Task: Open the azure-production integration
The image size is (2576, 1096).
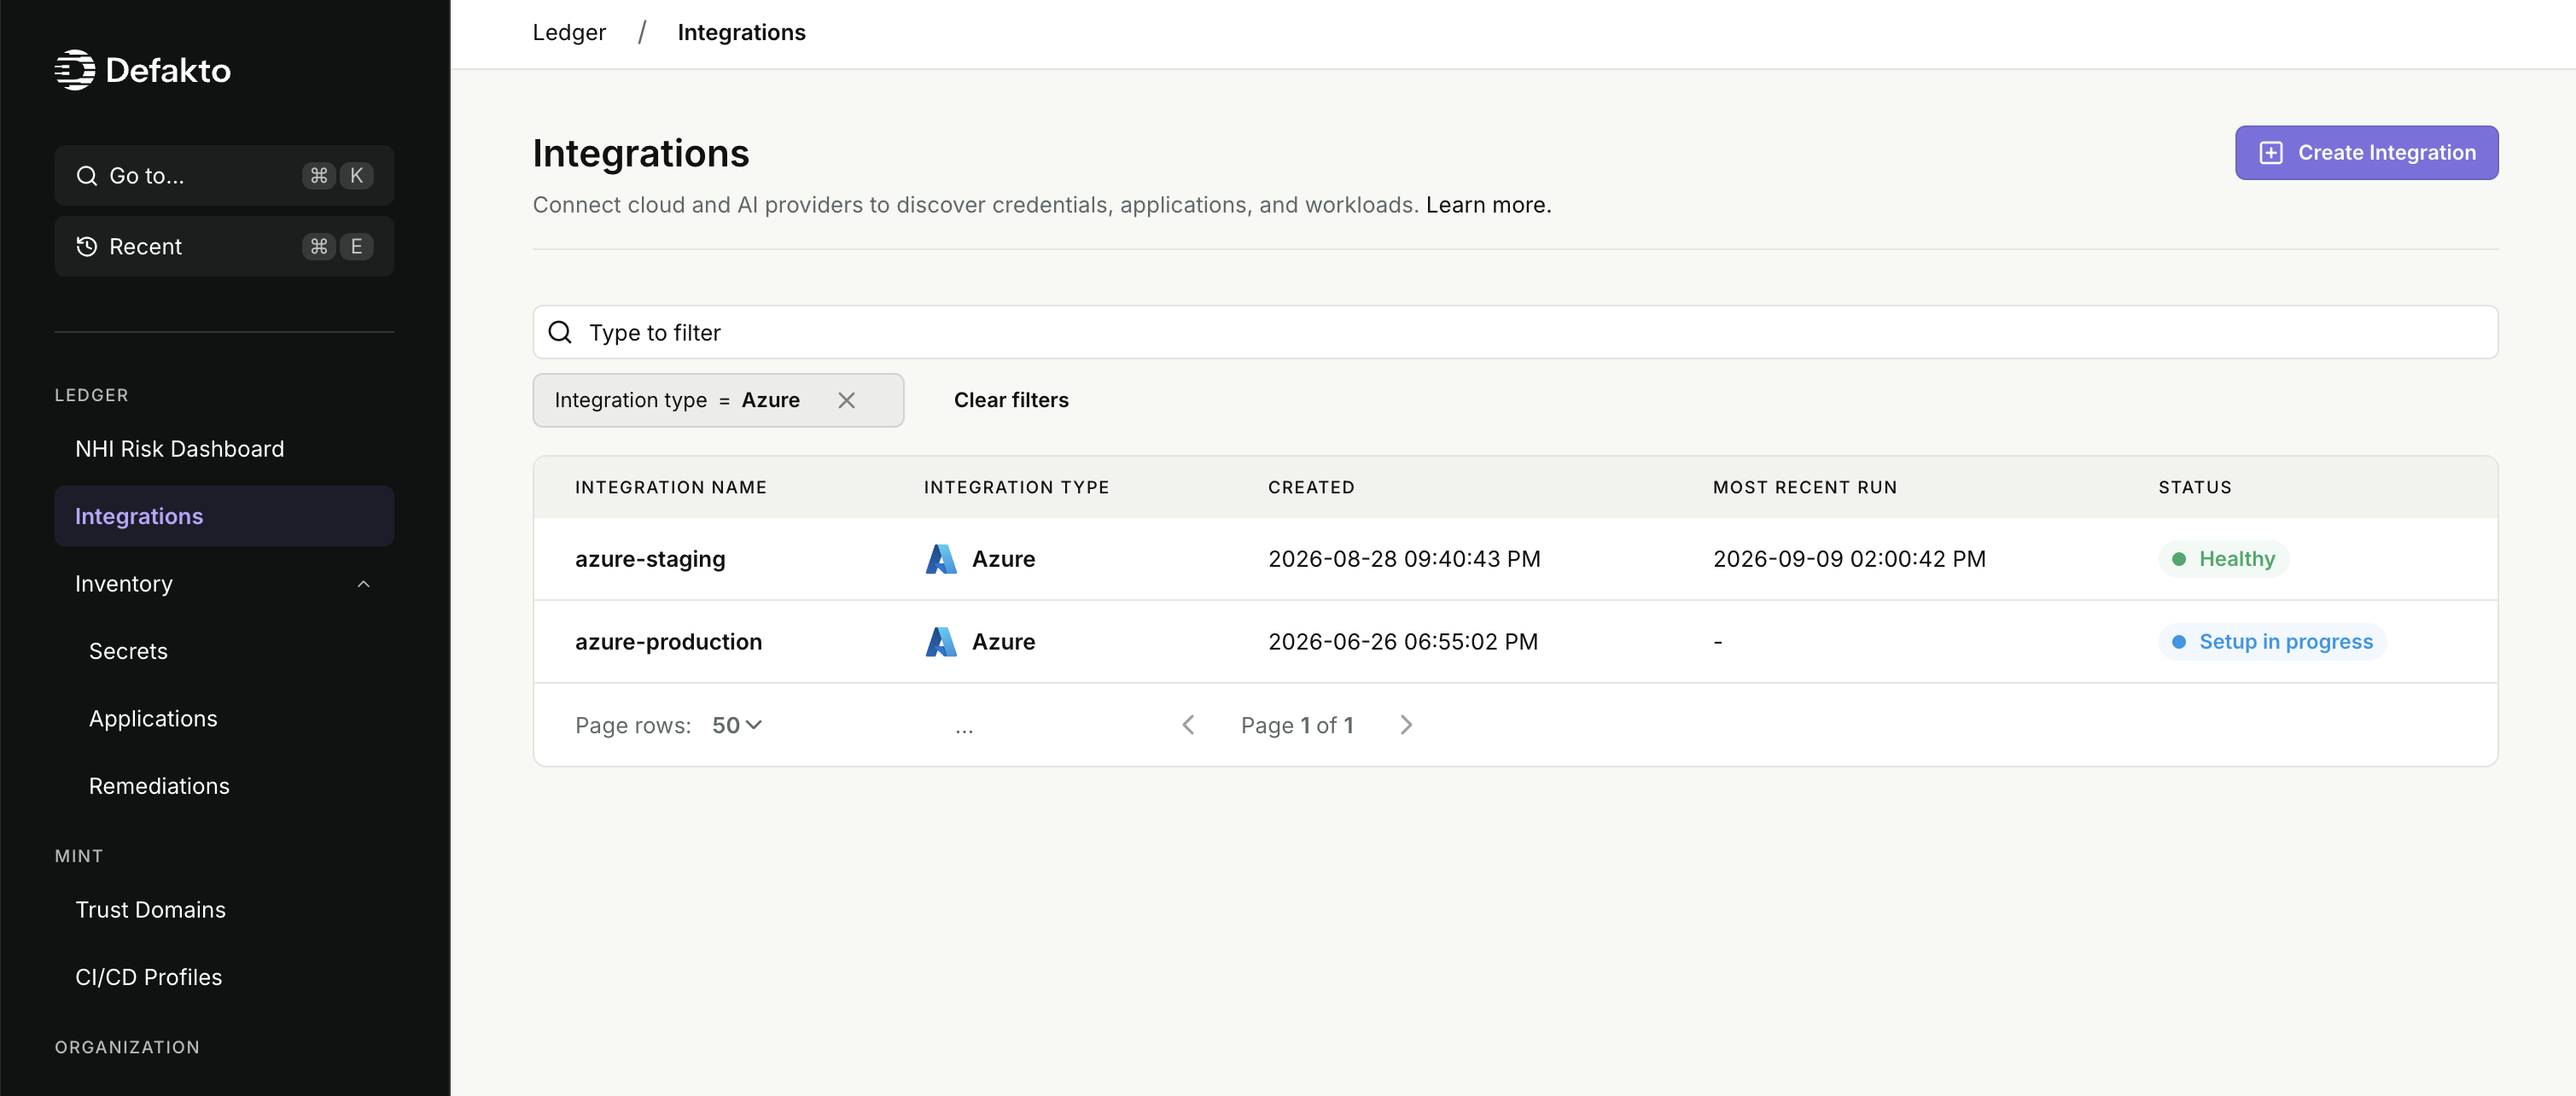Action: point(668,642)
